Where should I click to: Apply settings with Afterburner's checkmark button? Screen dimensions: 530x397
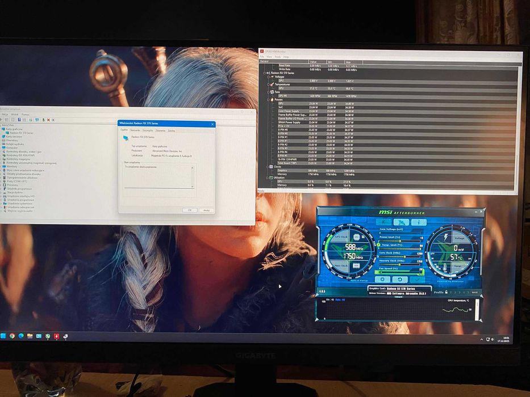[417, 280]
